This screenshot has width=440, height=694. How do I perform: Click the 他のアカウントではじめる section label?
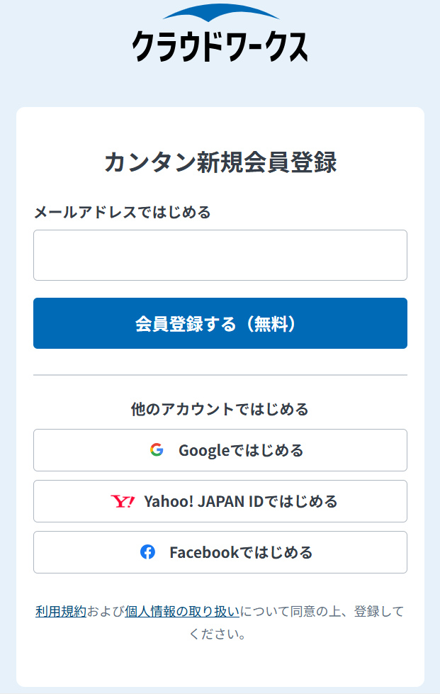coord(220,409)
